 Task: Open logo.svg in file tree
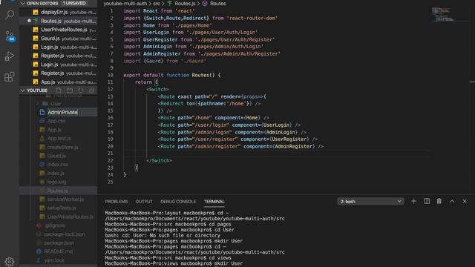56,182
